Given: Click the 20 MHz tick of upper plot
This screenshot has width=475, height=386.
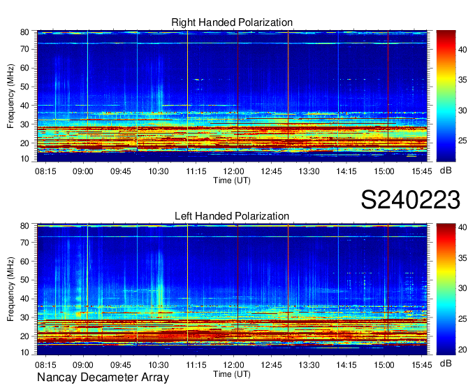Looking at the screenshot, I should pyautogui.click(x=24, y=143).
